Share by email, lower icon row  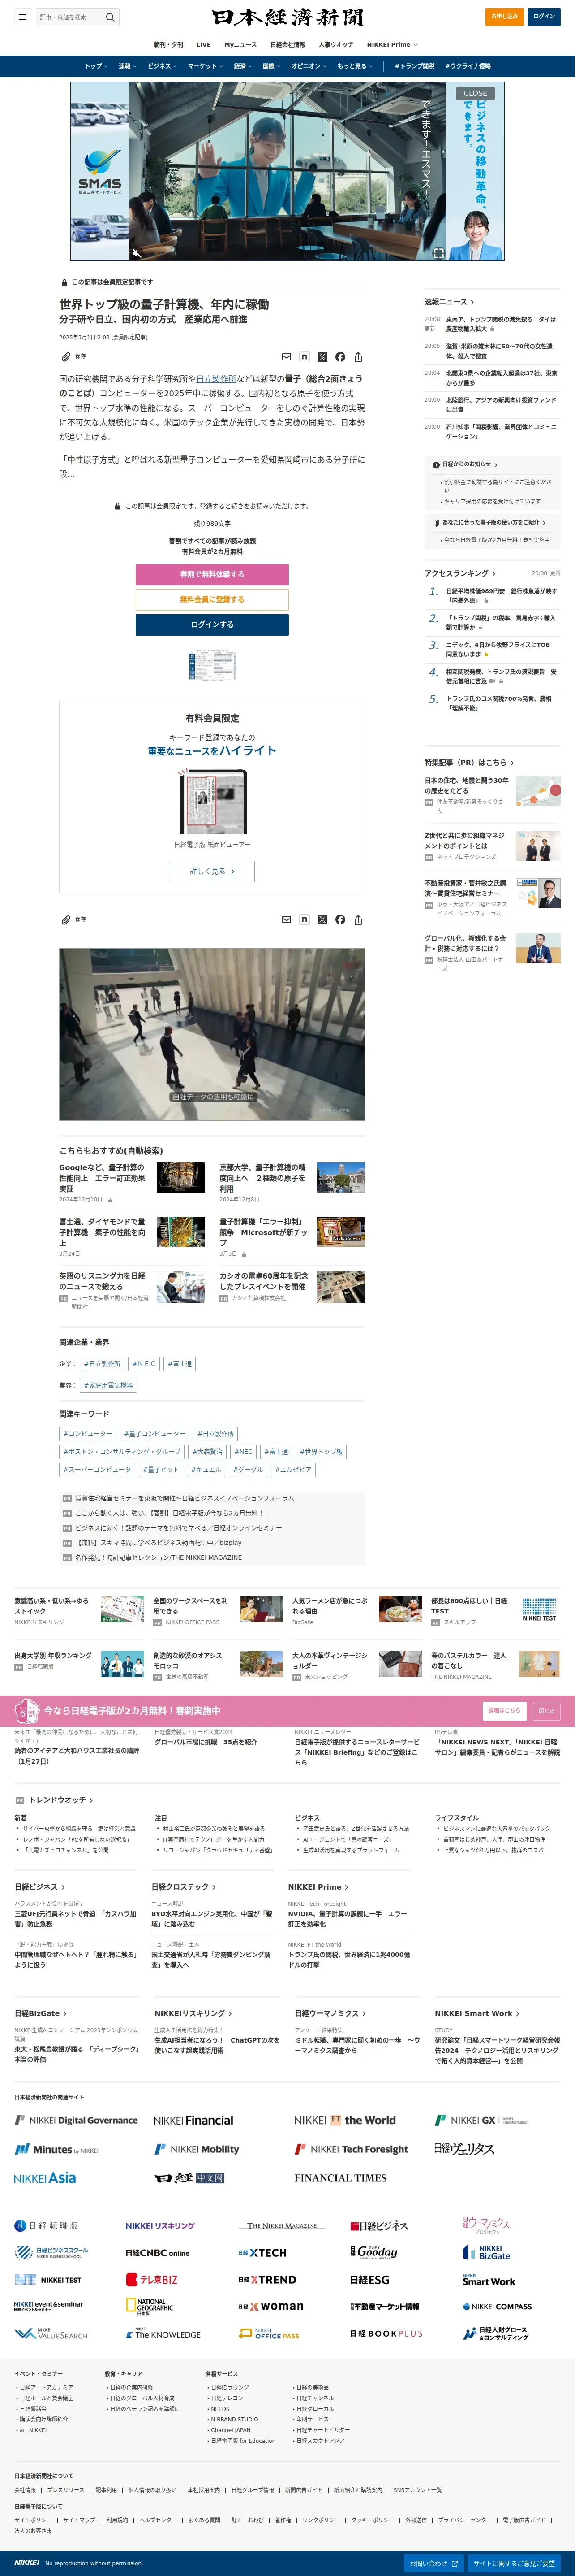pos(287,919)
